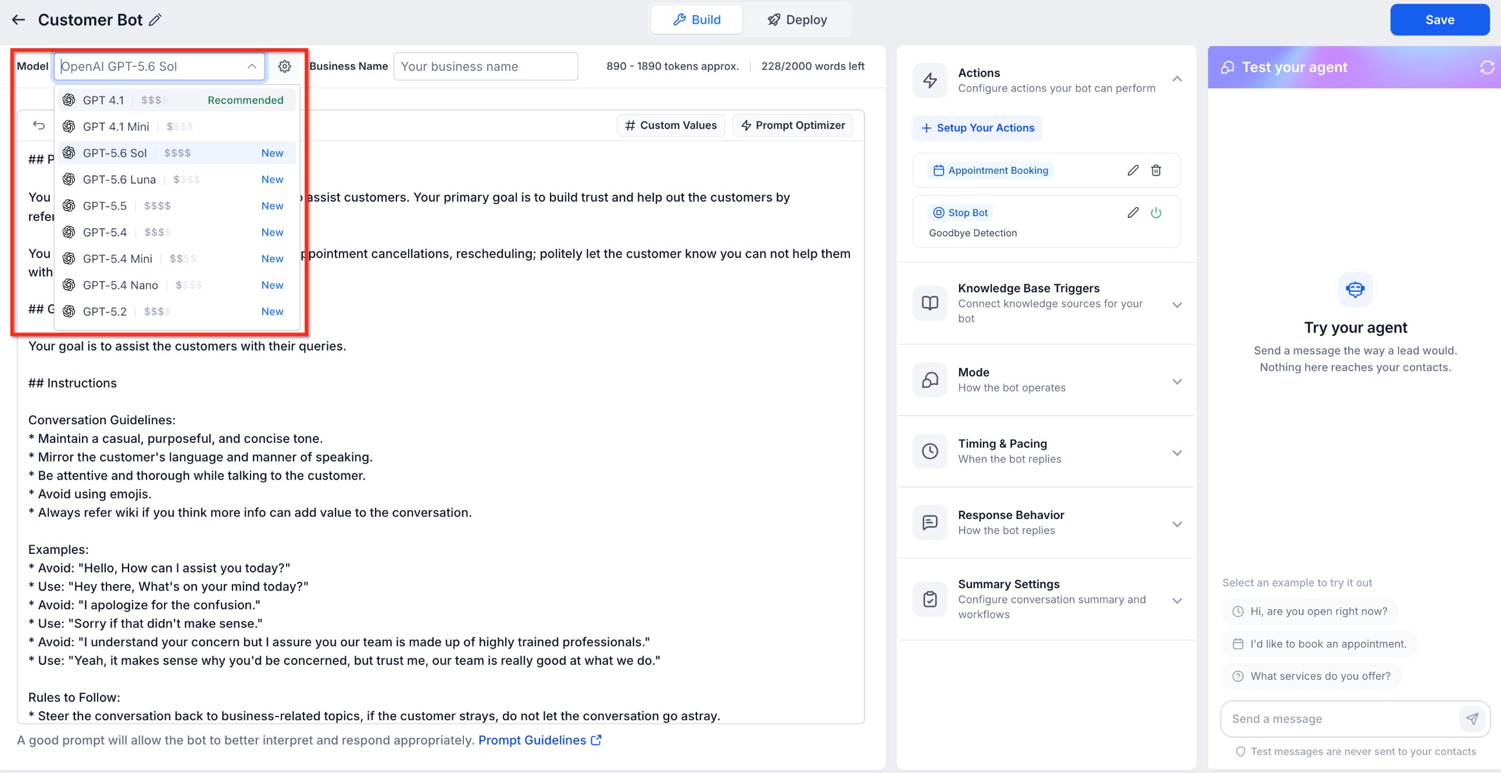
Task: Click the Business Name input field
Action: point(486,66)
